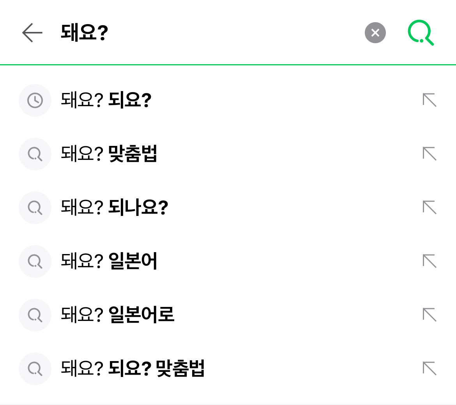Select the suggestion 돼요? 일본어로
The height and width of the screenshot is (405, 456).
[118, 315]
